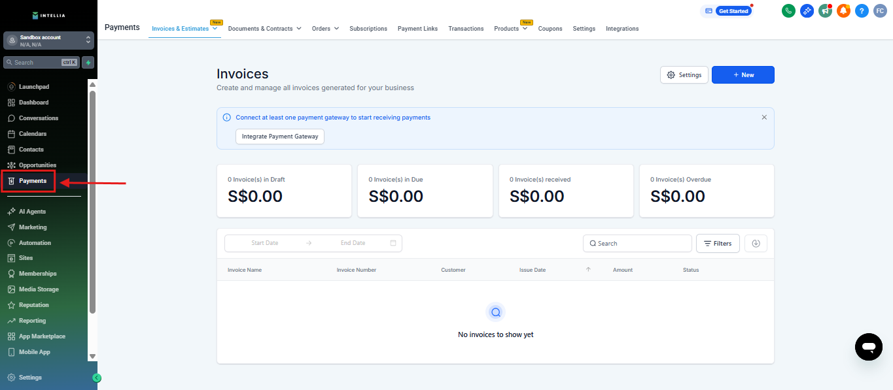Open the help question mark icon
The width and height of the screenshot is (893, 390).
pos(862,11)
